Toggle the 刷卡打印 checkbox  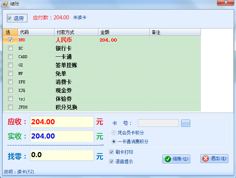[111, 152]
